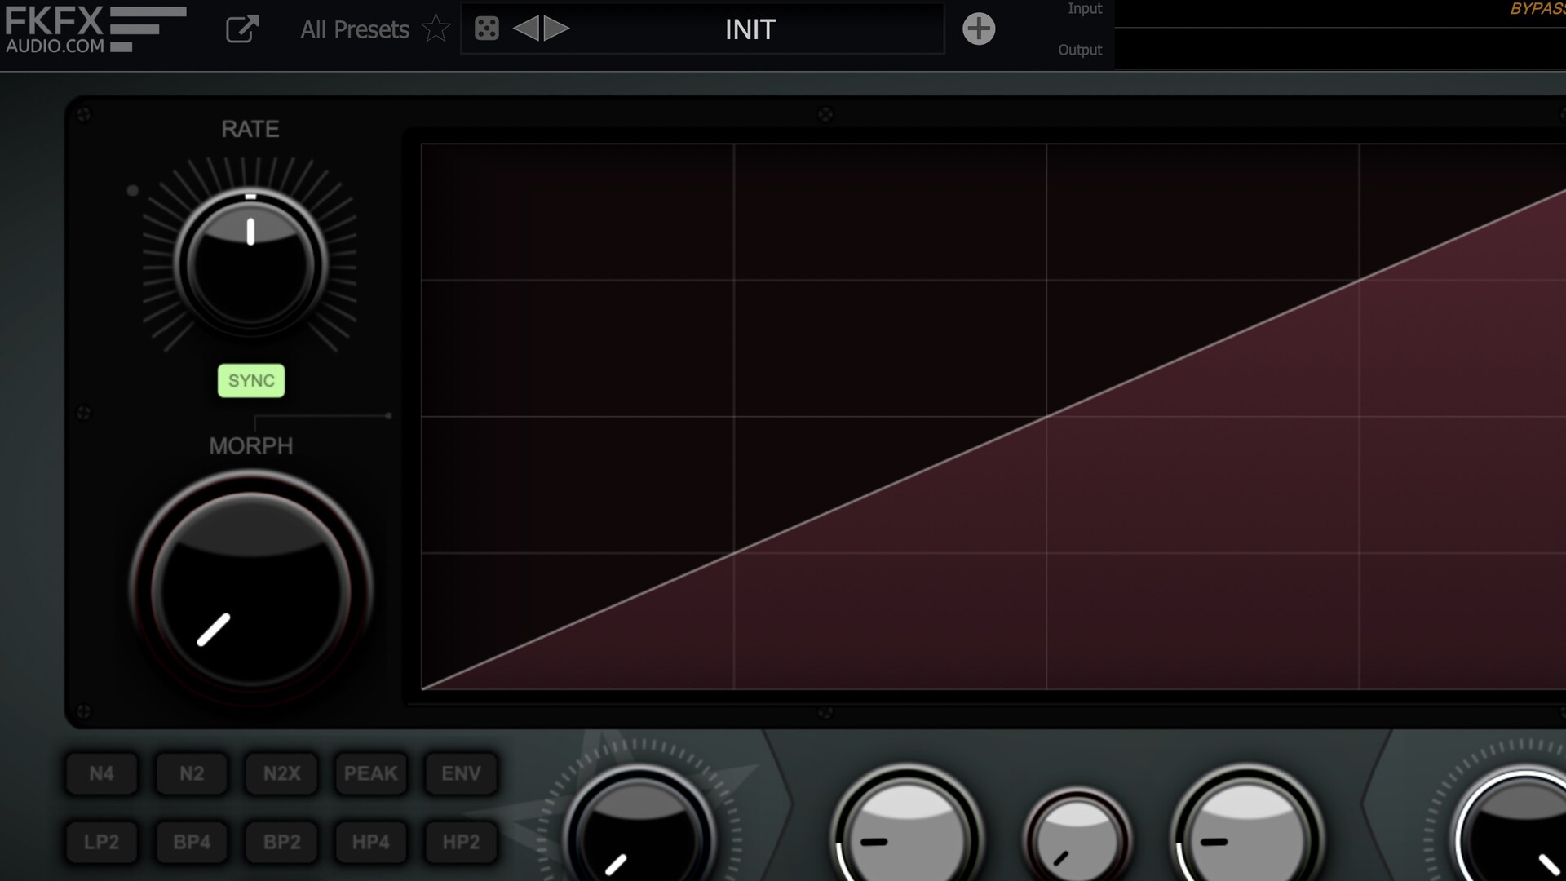Favorite the preset with the star icon

point(436,29)
